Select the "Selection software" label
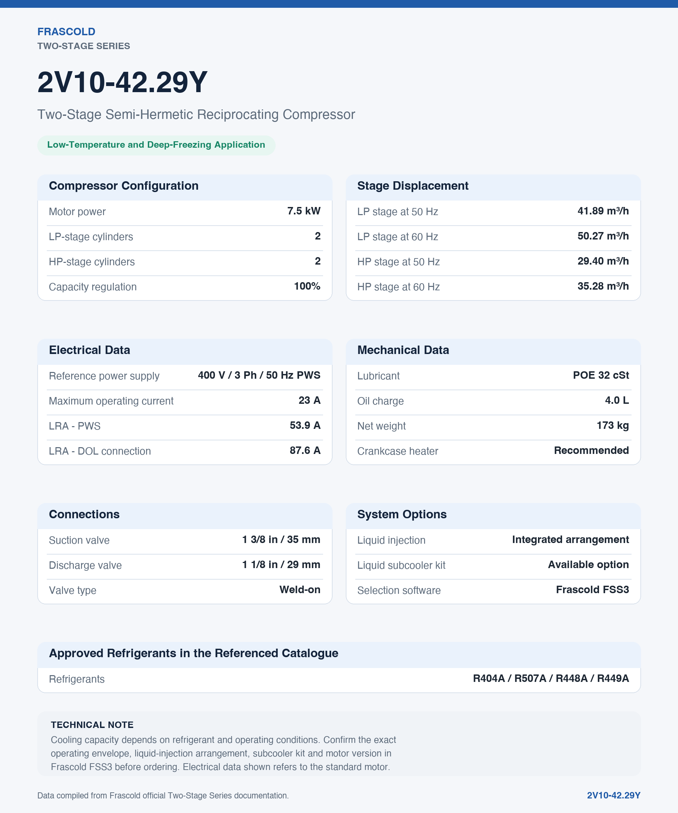 click(399, 591)
